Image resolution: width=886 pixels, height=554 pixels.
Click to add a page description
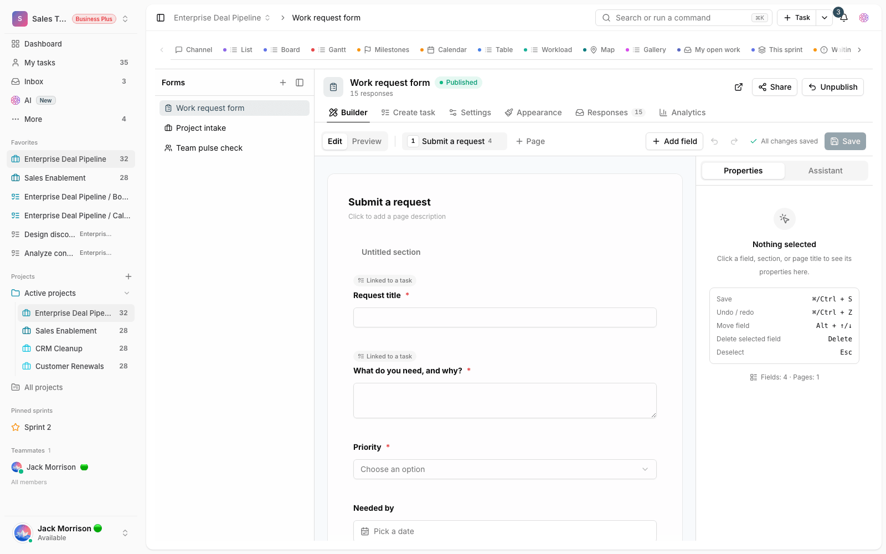397,217
